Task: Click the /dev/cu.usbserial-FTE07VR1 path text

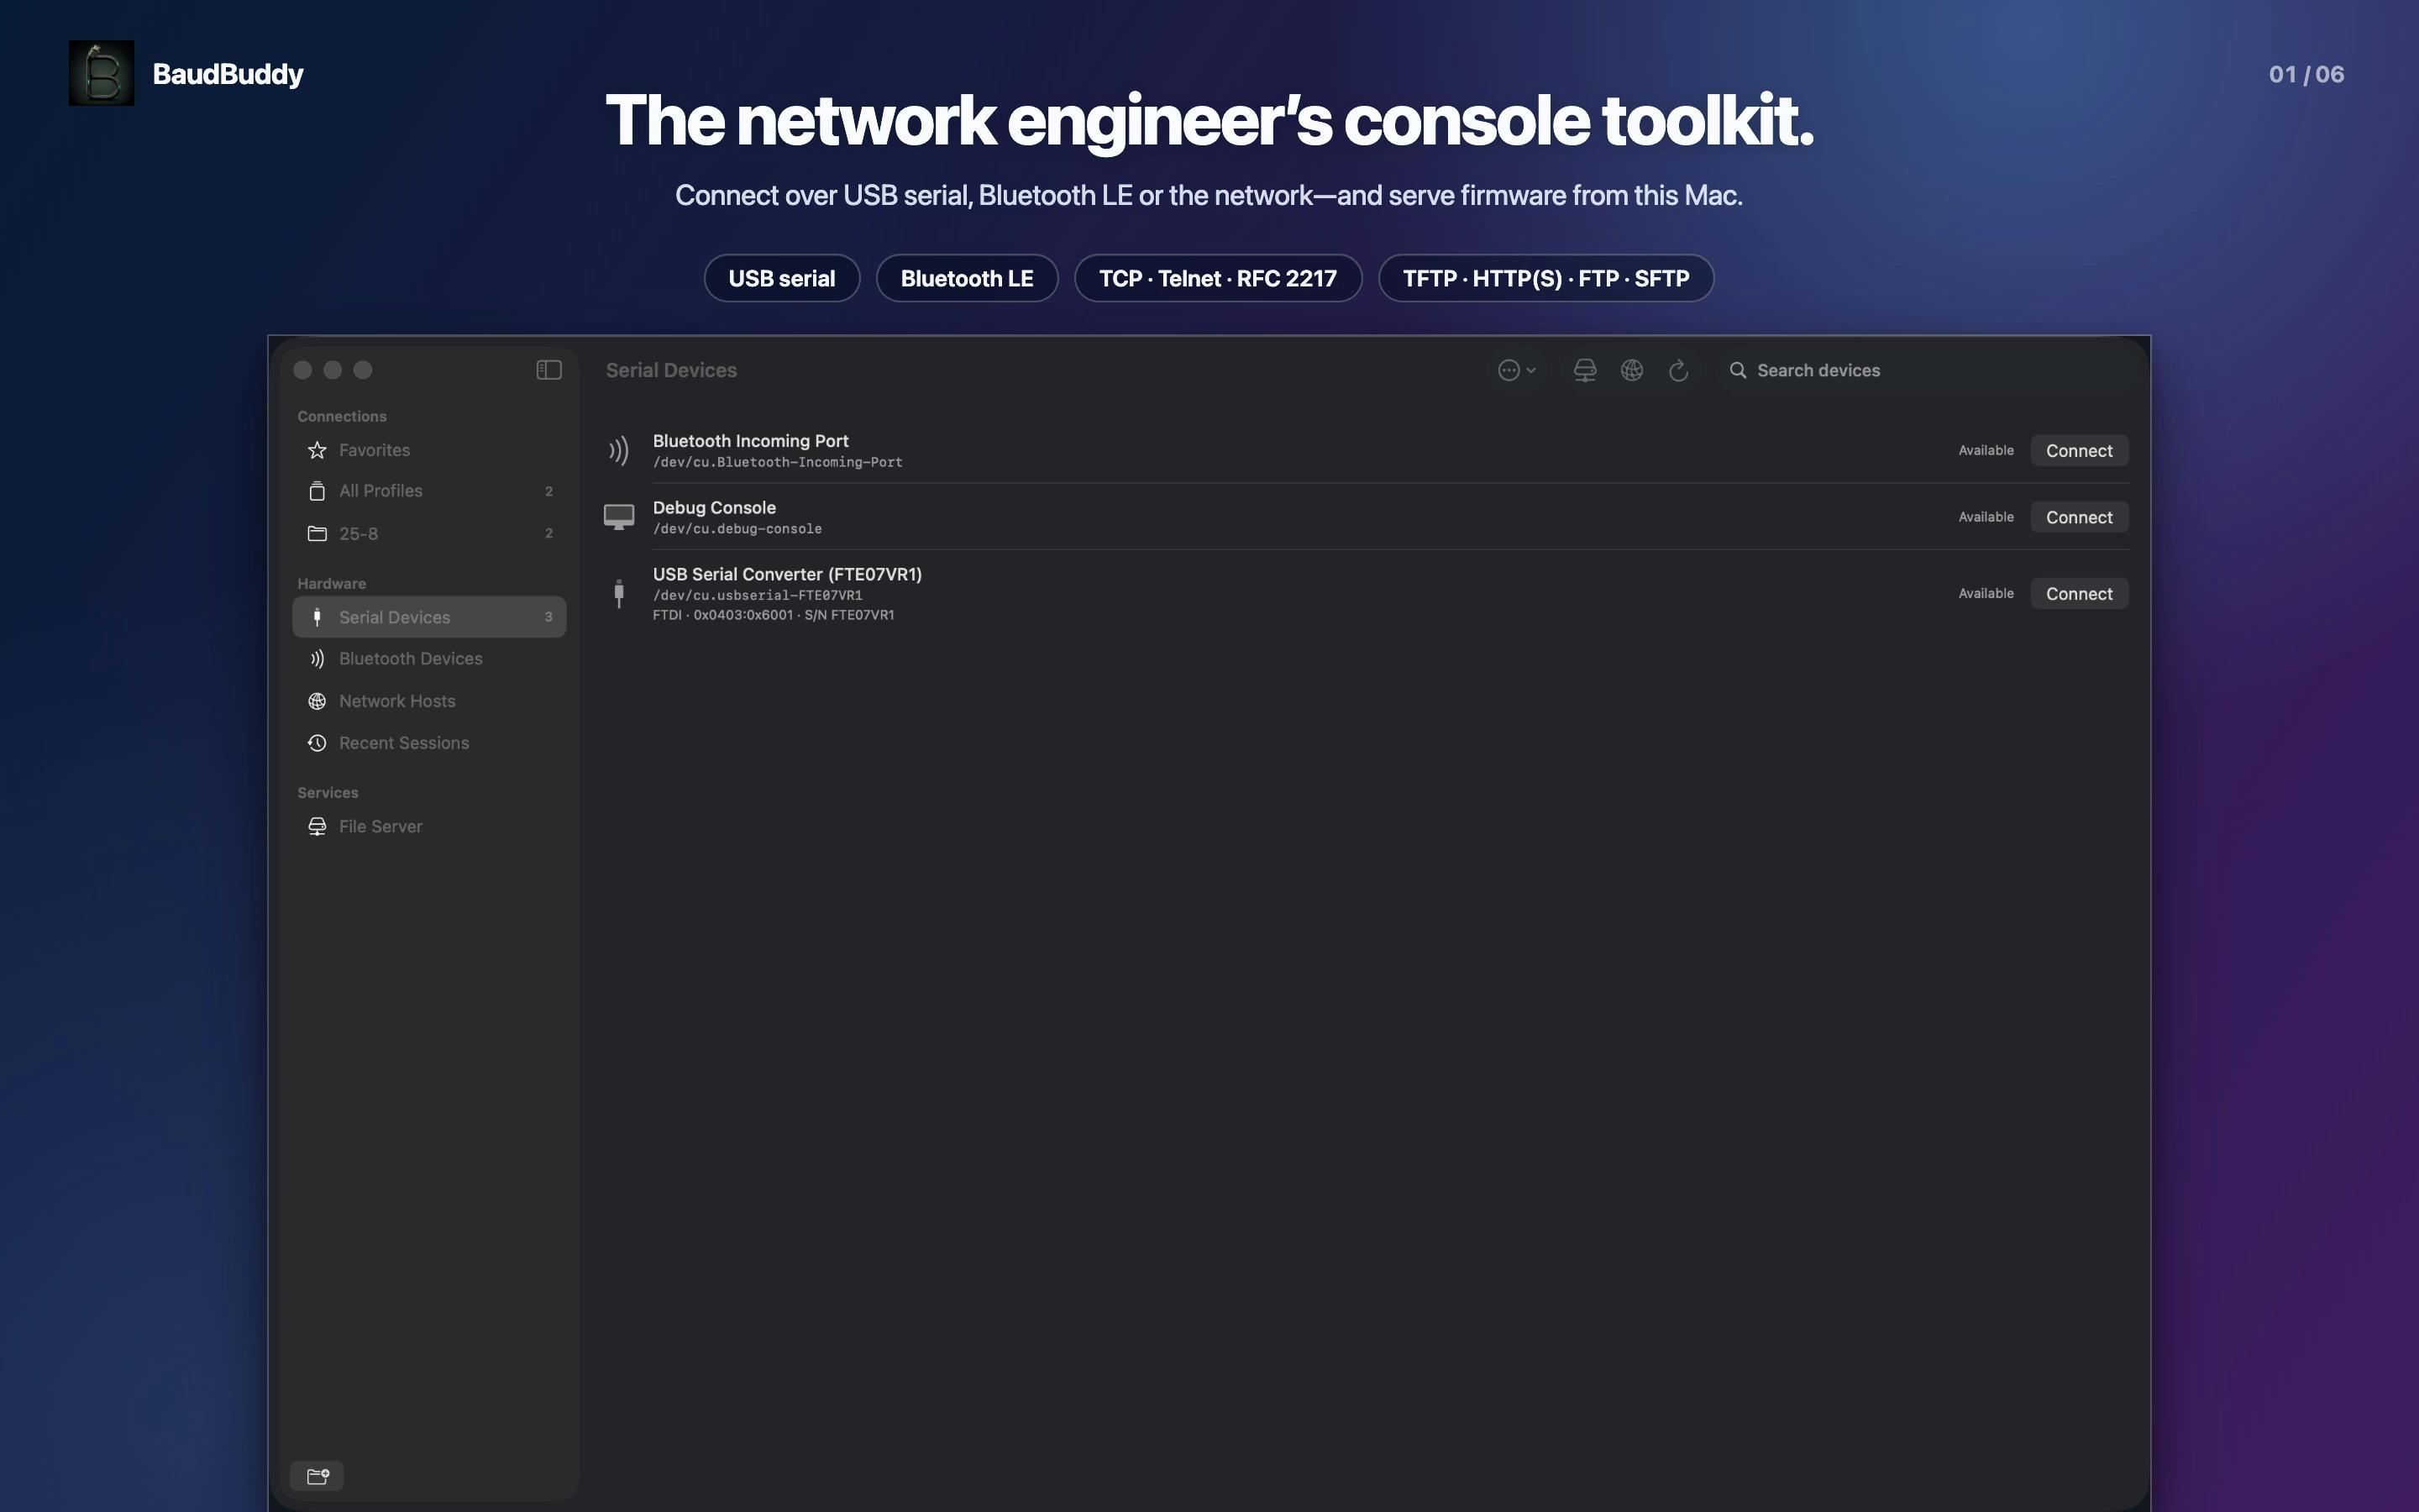Action: [x=757, y=595]
